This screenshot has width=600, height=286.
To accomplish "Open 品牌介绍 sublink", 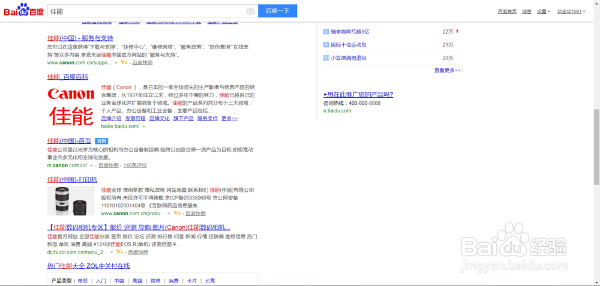I will pyautogui.click(x=112, y=119).
